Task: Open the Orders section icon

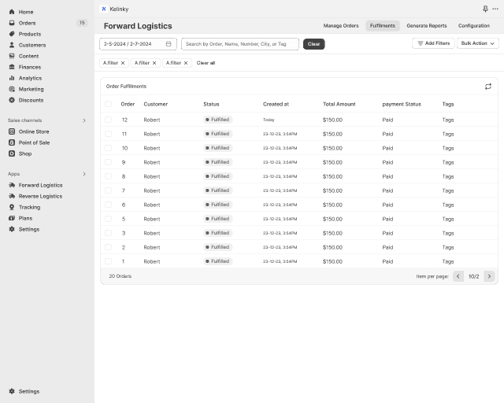Action: pos(12,23)
